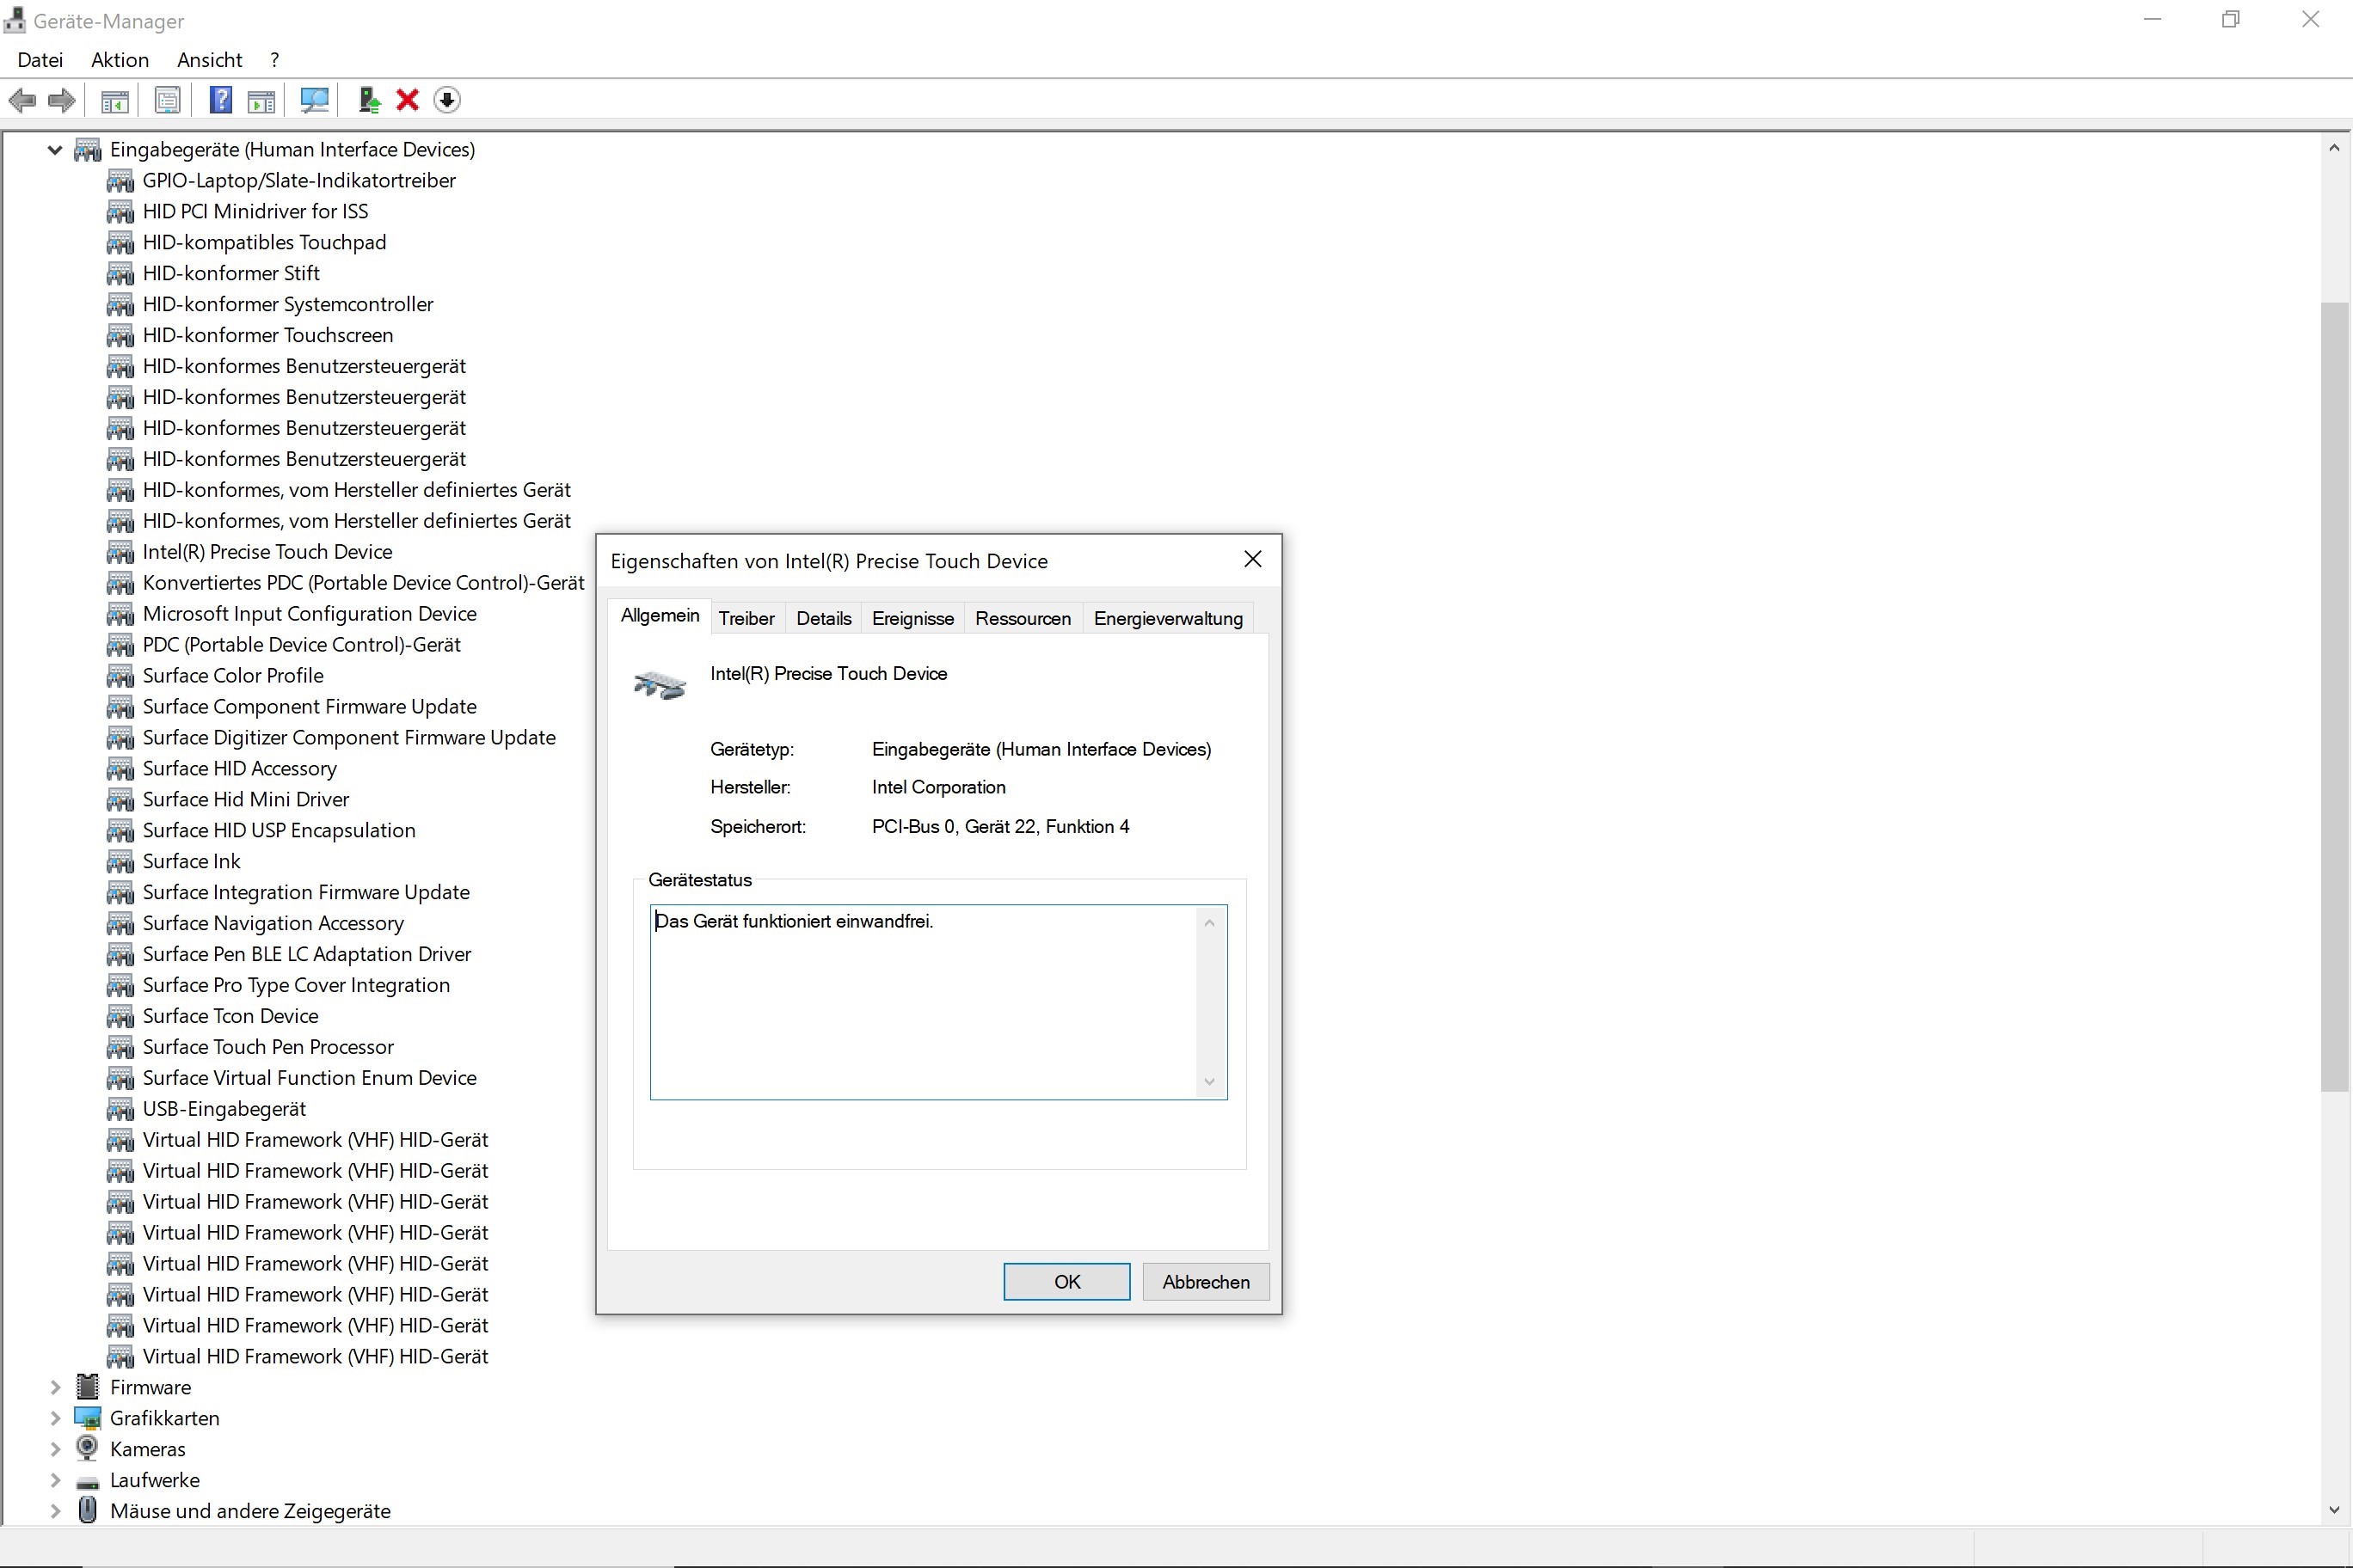
Task: Click the main tree scroll-up arrow
Action: pyautogui.click(x=2333, y=148)
